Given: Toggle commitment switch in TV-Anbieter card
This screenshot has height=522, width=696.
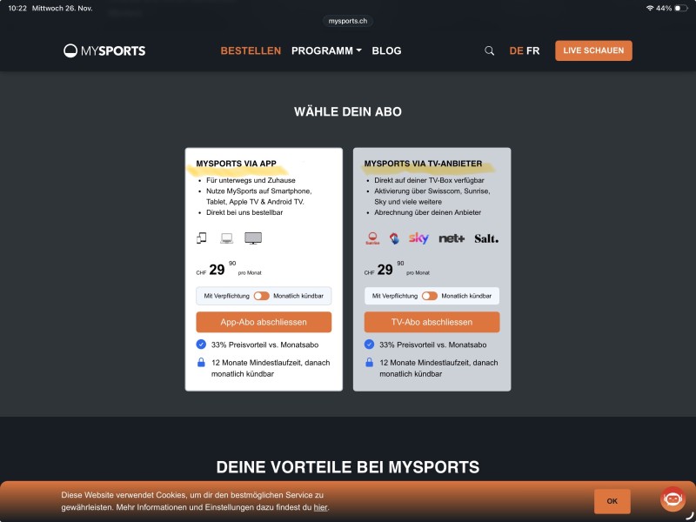Looking at the screenshot, I should click(x=429, y=296).
